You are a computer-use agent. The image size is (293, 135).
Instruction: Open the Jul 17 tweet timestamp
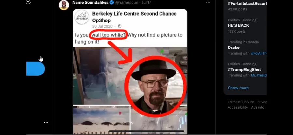(147, 2)
